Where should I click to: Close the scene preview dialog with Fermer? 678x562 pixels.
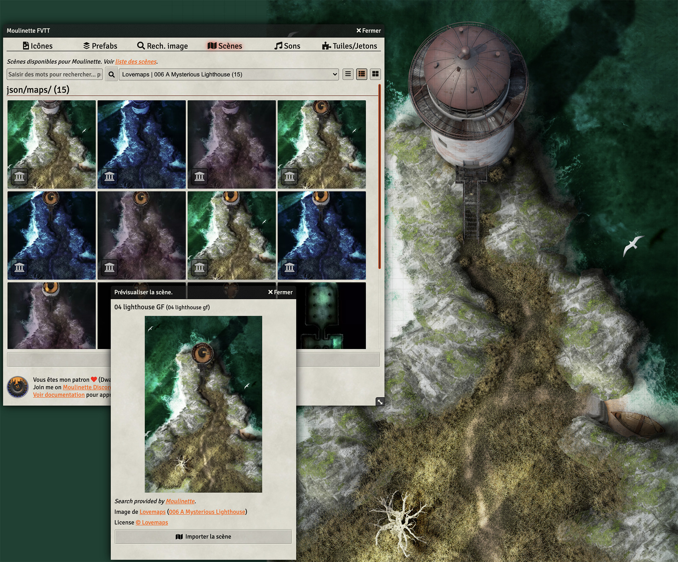(280, 292)
